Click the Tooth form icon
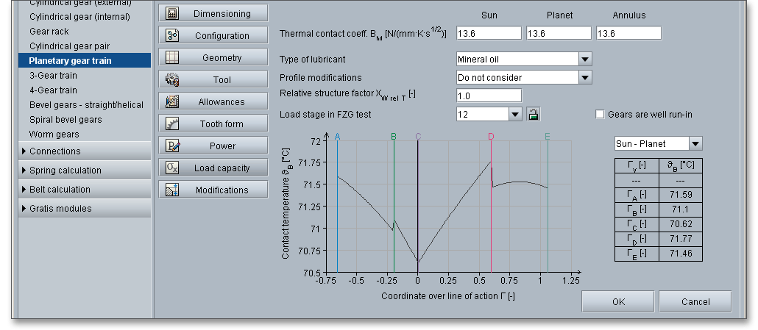 (173, 123)
